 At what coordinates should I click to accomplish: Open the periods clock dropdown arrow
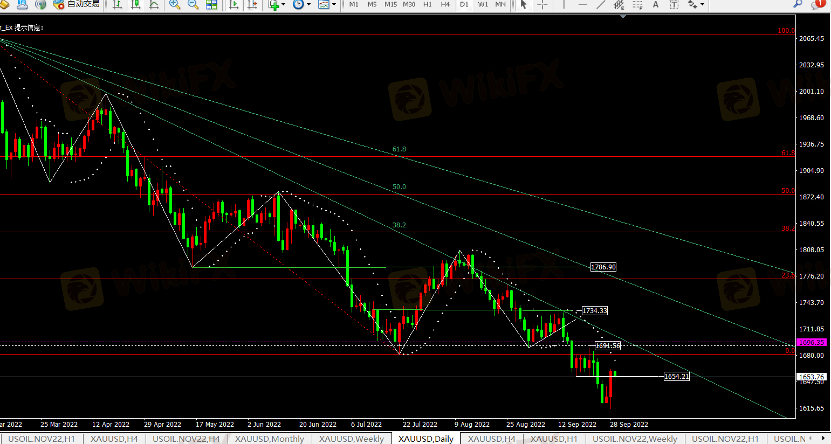tap(308, 4)
